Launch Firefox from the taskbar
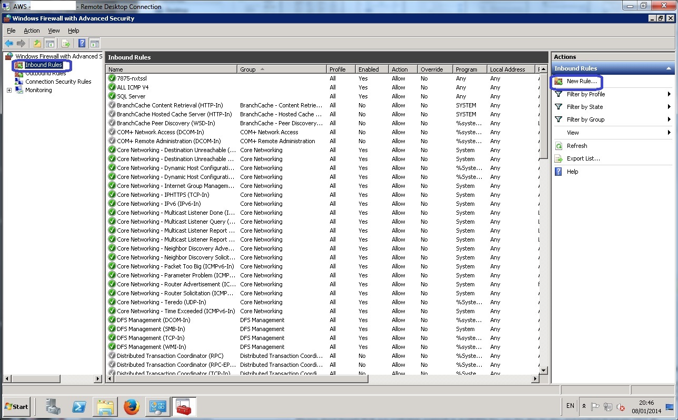Image resolution: width=678 pixels, height=420 pixels. click(132, 406)
